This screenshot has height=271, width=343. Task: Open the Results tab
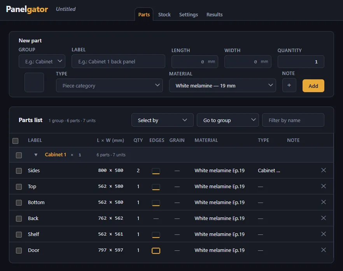point(214,15)
